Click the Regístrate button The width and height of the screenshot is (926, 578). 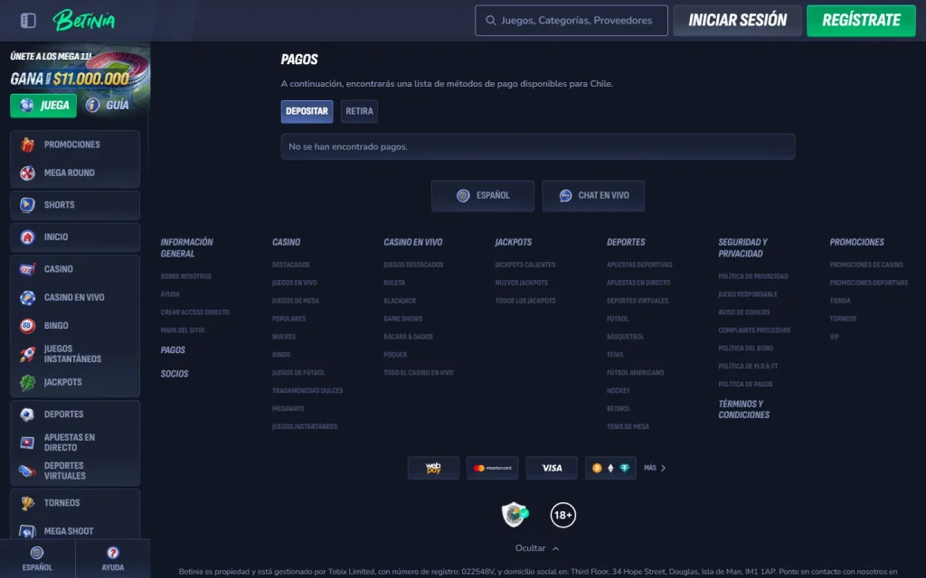click(861, 21)
